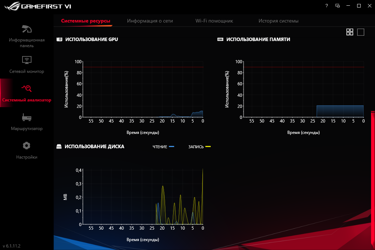This screenshot has width=375, height=250.
Task: Open the Информационная панель dashboard icon
Action: pyautogui.click(x=27, y=29)
